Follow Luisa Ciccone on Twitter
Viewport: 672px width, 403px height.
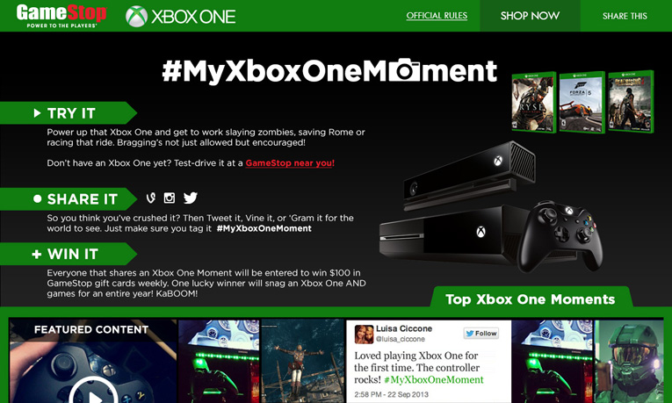pos(481,333)
